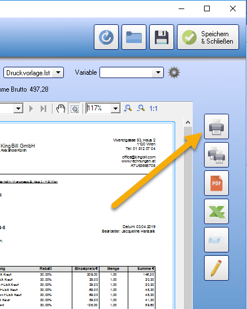This screenshot has width=247, height=309.
Task: Export document as PDF
Action: coord(216,183)
